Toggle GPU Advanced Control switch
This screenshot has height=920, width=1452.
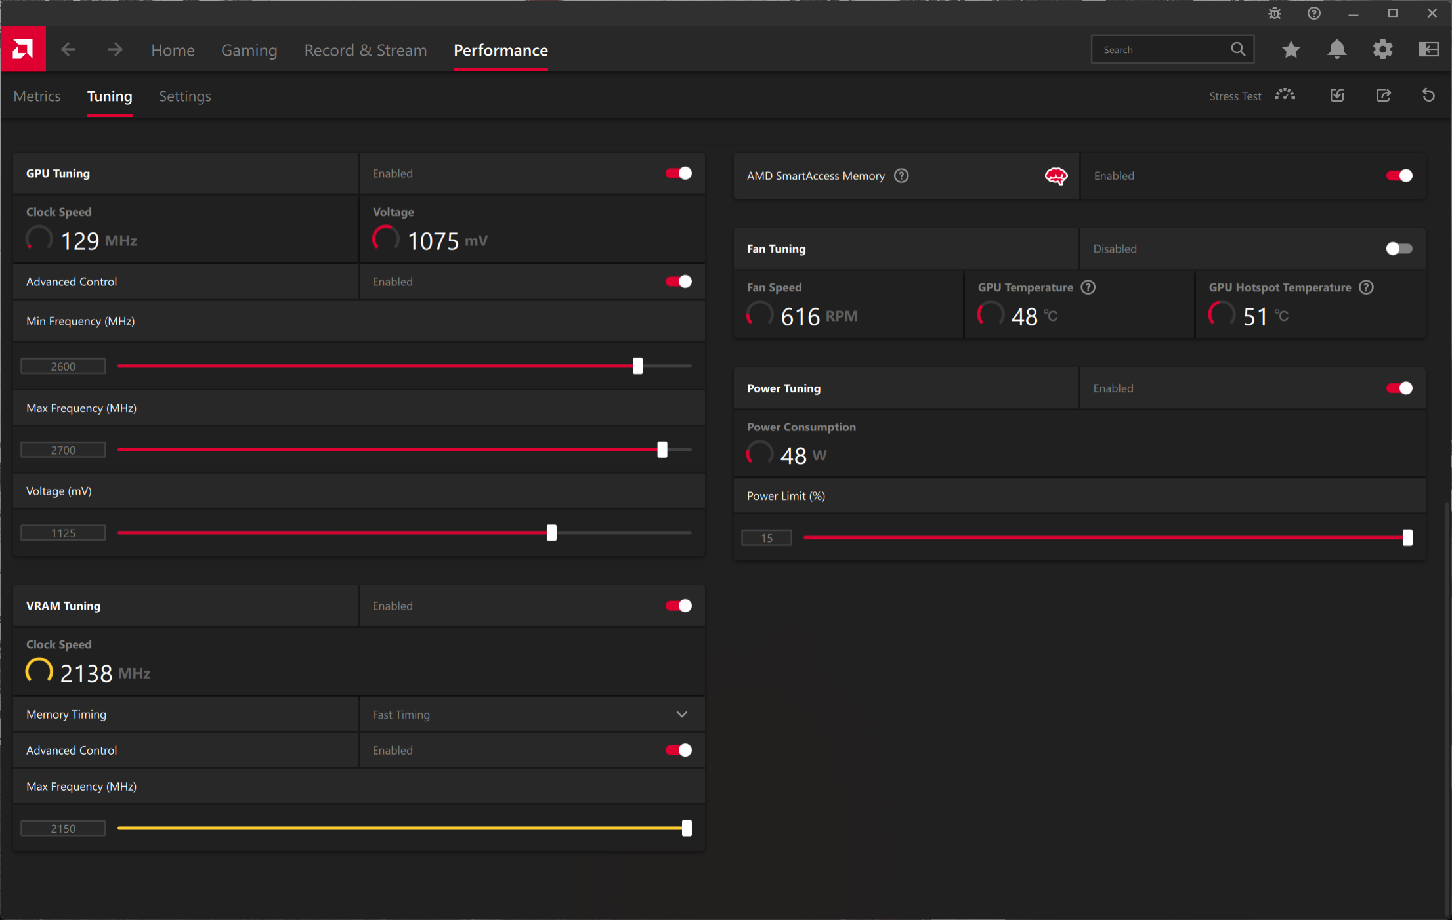[678, 282]
